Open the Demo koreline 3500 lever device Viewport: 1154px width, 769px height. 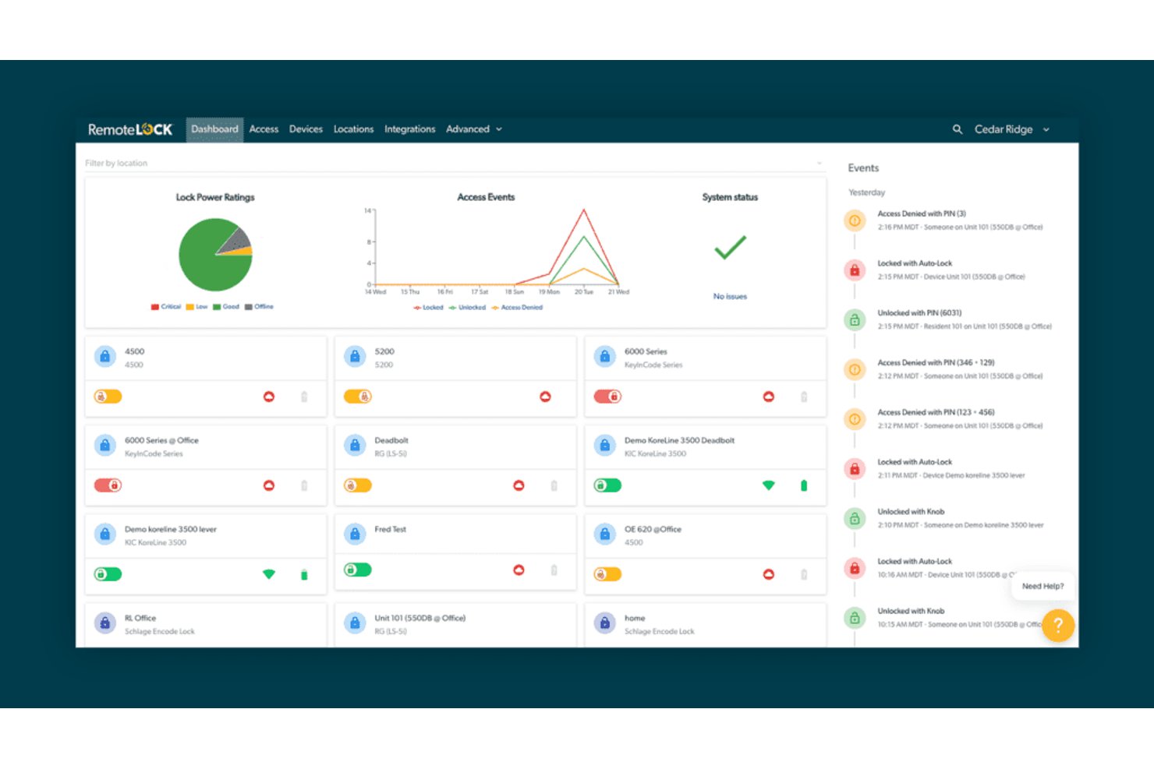(171, 529)
